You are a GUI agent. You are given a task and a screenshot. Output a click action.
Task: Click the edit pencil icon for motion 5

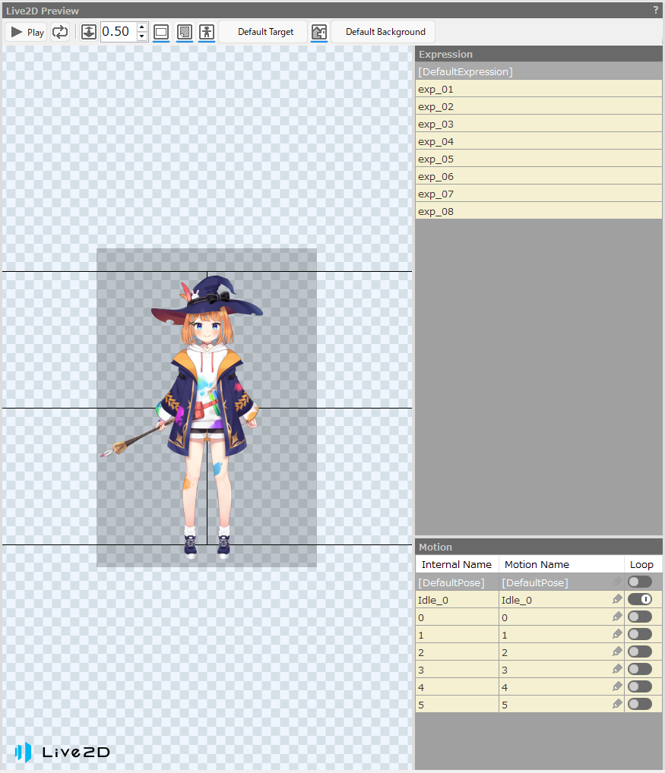(x=616, y=704)
